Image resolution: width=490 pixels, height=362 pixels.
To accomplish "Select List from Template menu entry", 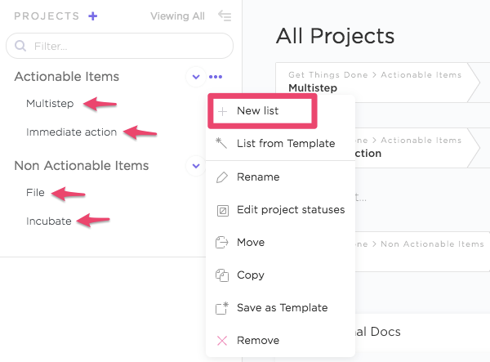I will tap(286, 144).
